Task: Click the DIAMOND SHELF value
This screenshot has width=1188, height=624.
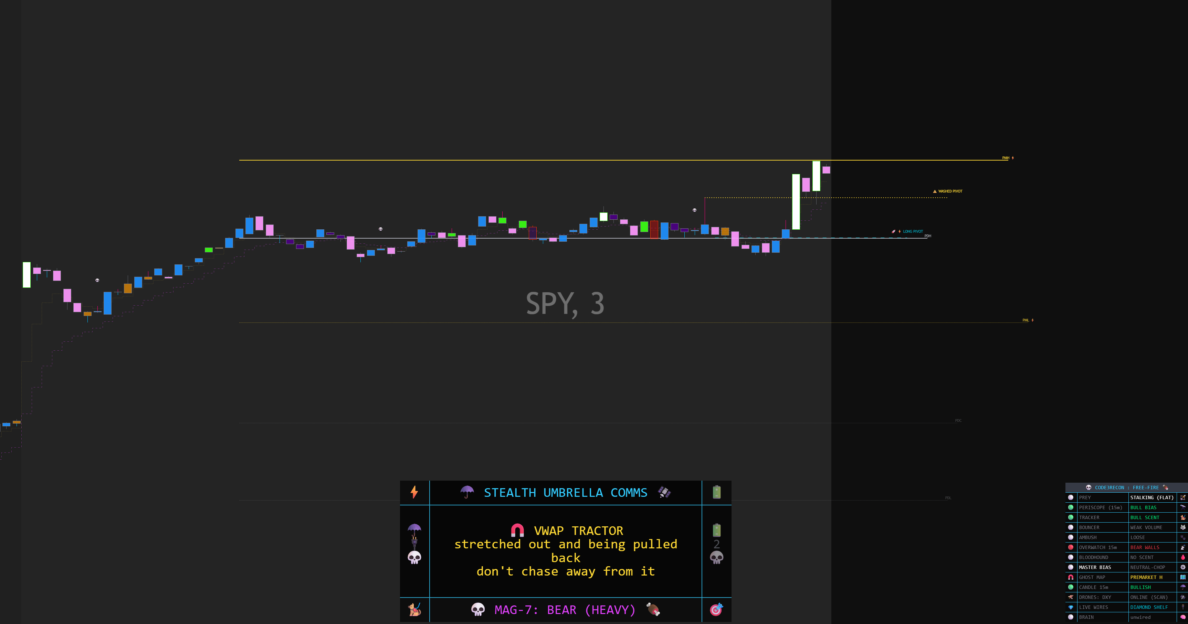Action: pos(1149,607)
